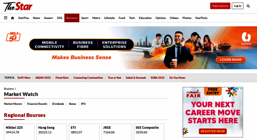Viewport: 257px width, 140px height.
Task: Open the IPO link
Action: 83,104
